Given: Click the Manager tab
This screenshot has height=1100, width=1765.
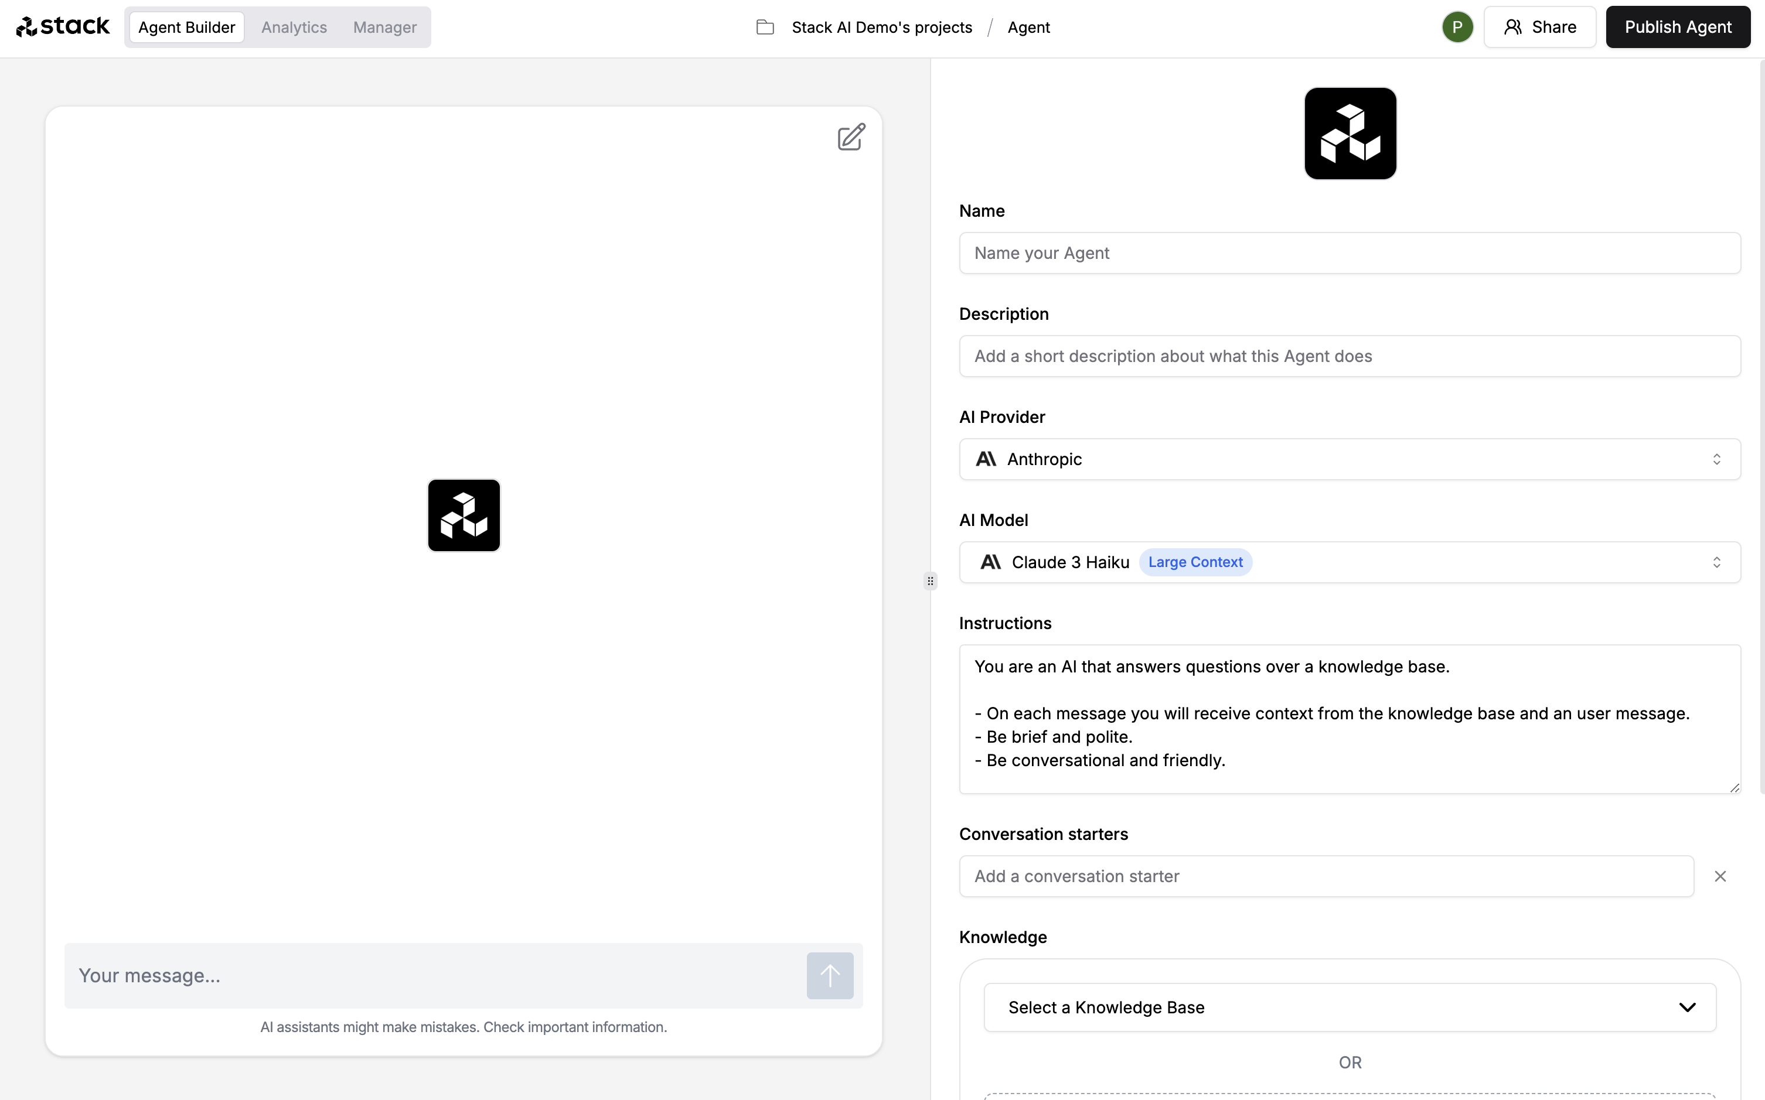Looking at the screenshot, I should coord(384,26).
